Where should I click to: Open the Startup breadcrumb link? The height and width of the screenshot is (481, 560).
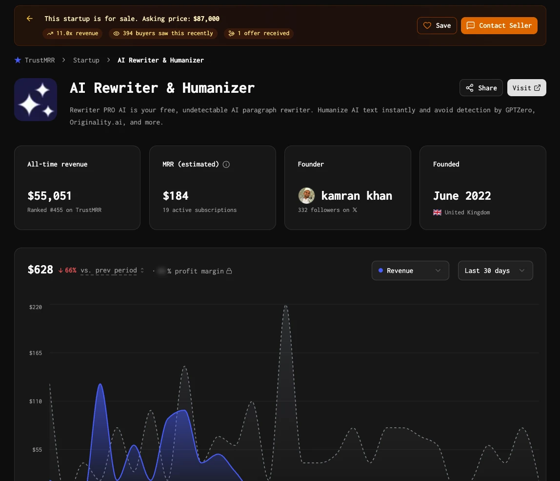tap(86, 60)
